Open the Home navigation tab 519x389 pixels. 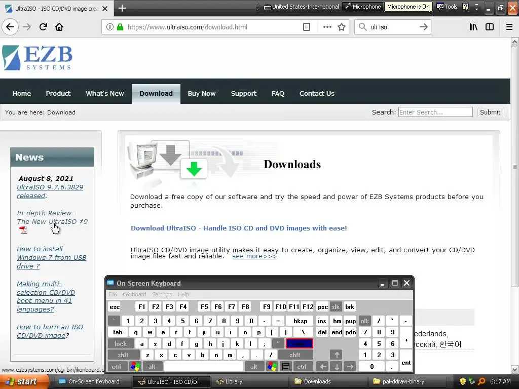(21, 94)
